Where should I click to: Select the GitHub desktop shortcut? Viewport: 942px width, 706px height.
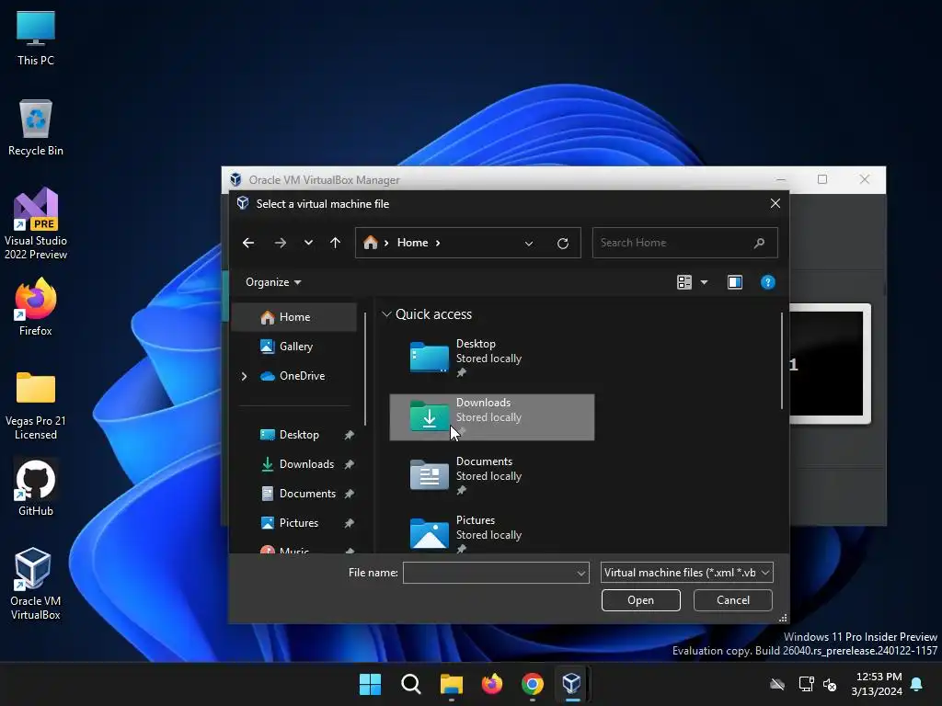(36, 487)
